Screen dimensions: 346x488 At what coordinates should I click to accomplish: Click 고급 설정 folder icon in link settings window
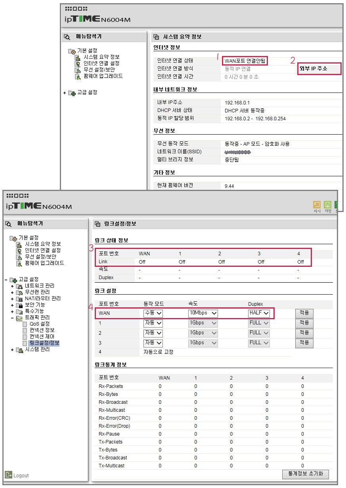(13, 280)
